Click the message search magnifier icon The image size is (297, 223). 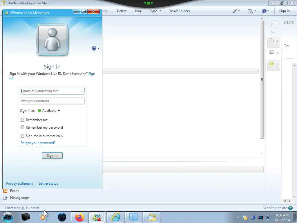click(274, 24)
